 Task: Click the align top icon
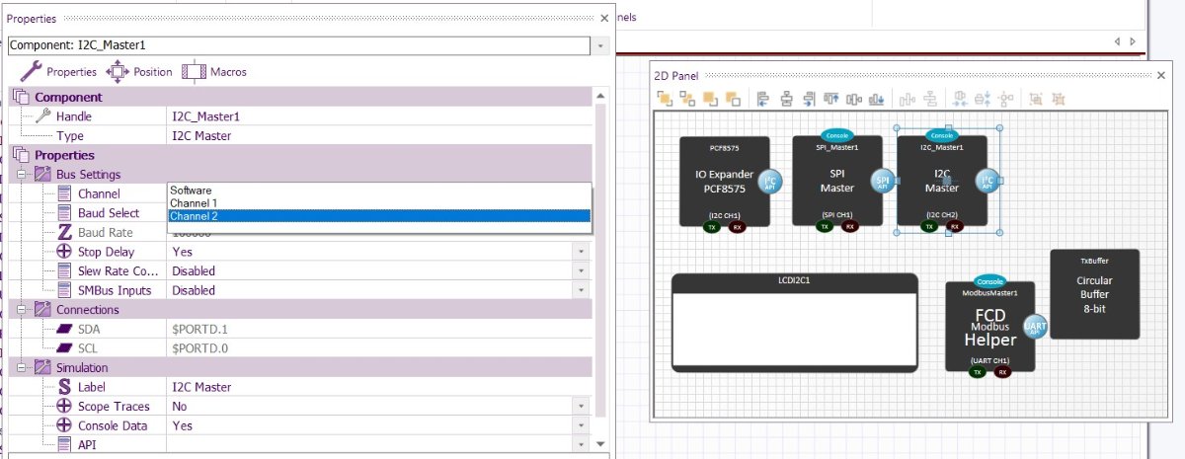831,99
